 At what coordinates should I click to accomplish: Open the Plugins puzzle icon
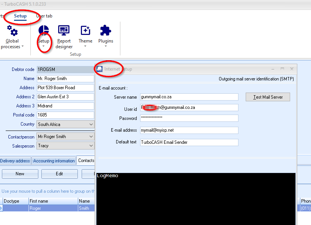tap(106, 30)
